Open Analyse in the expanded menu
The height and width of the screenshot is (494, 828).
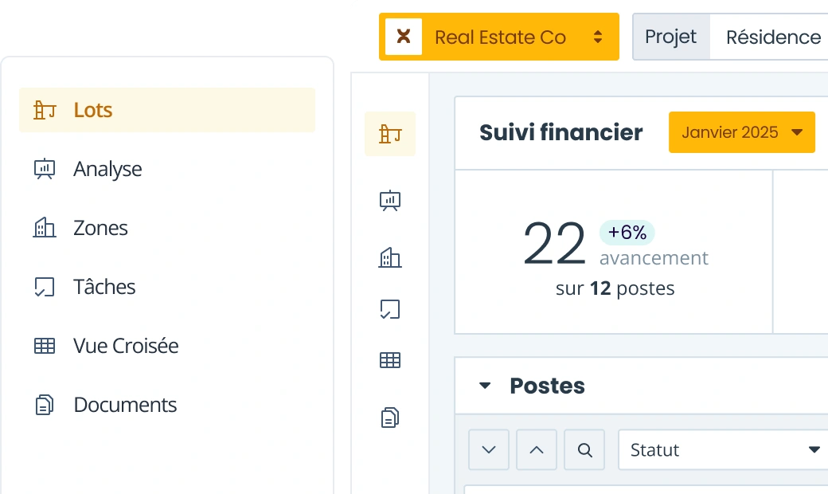107,169
